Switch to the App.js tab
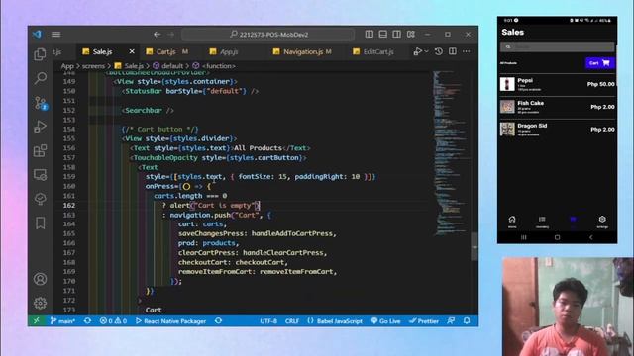The image size is (634, 356). [229, 51]
